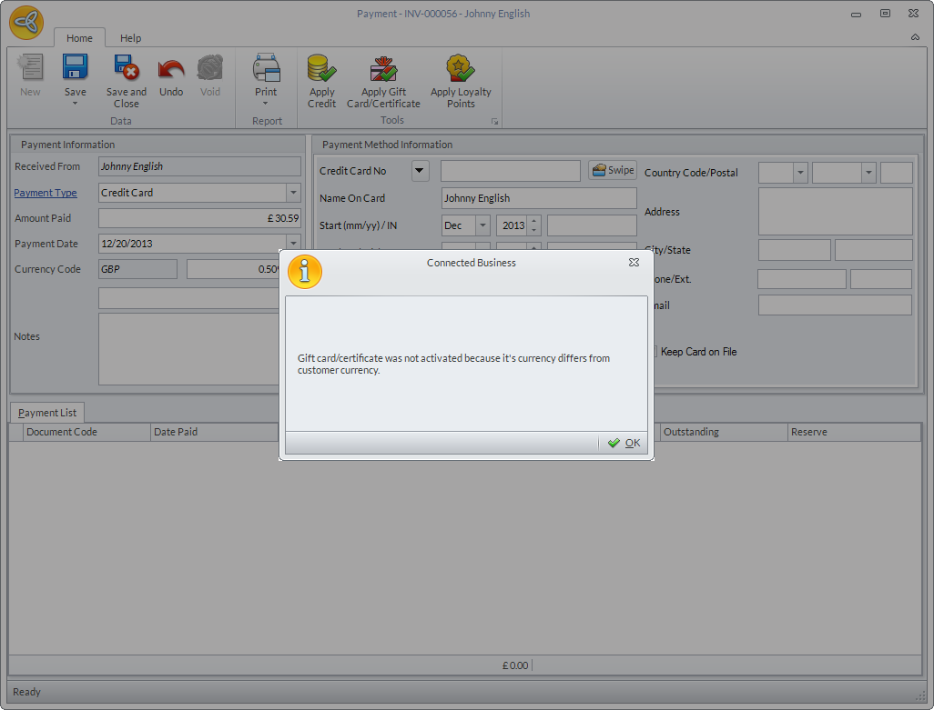Close the Connected Business dialog

634,263
